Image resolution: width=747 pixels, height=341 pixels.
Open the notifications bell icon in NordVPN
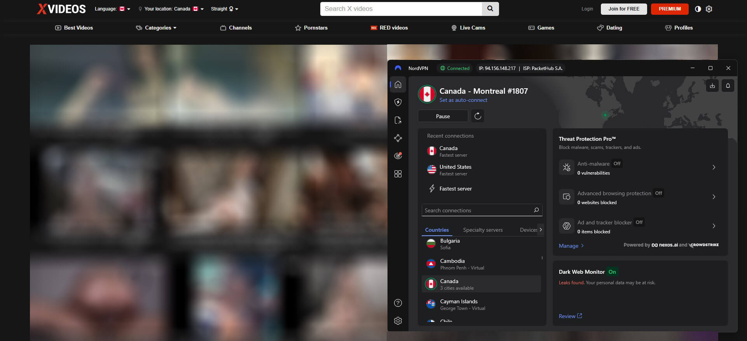click(728, 86)
